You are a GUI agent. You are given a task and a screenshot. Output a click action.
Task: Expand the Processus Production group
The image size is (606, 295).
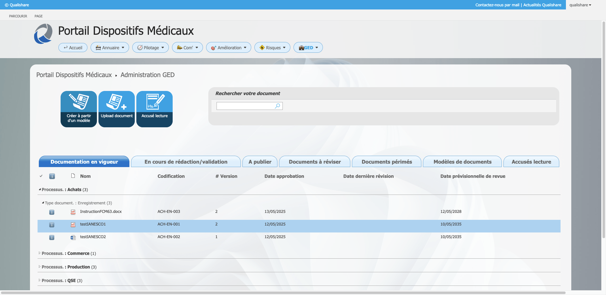click(x=40, y=267)
